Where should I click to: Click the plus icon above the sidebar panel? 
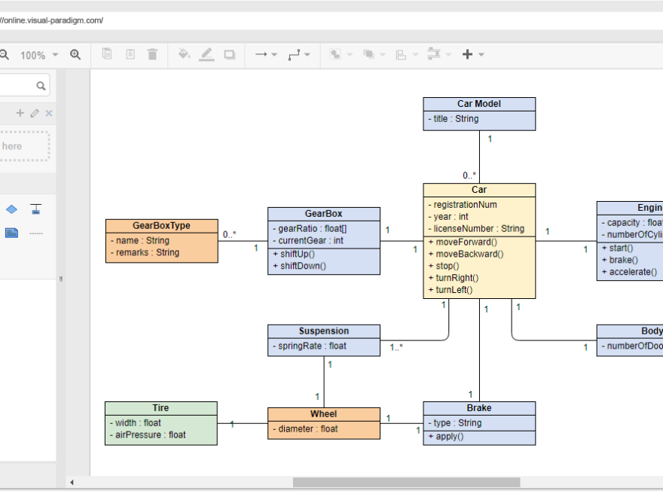click(20, 113)
